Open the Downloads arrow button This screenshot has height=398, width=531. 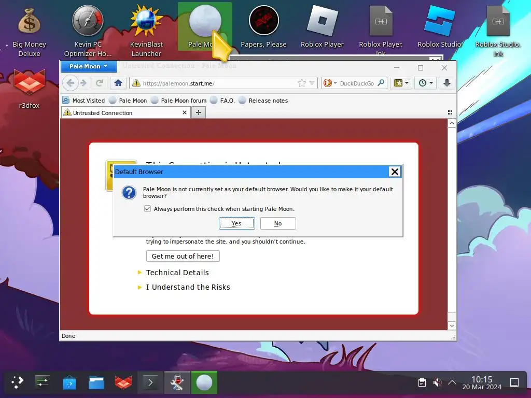coord(447,83)
